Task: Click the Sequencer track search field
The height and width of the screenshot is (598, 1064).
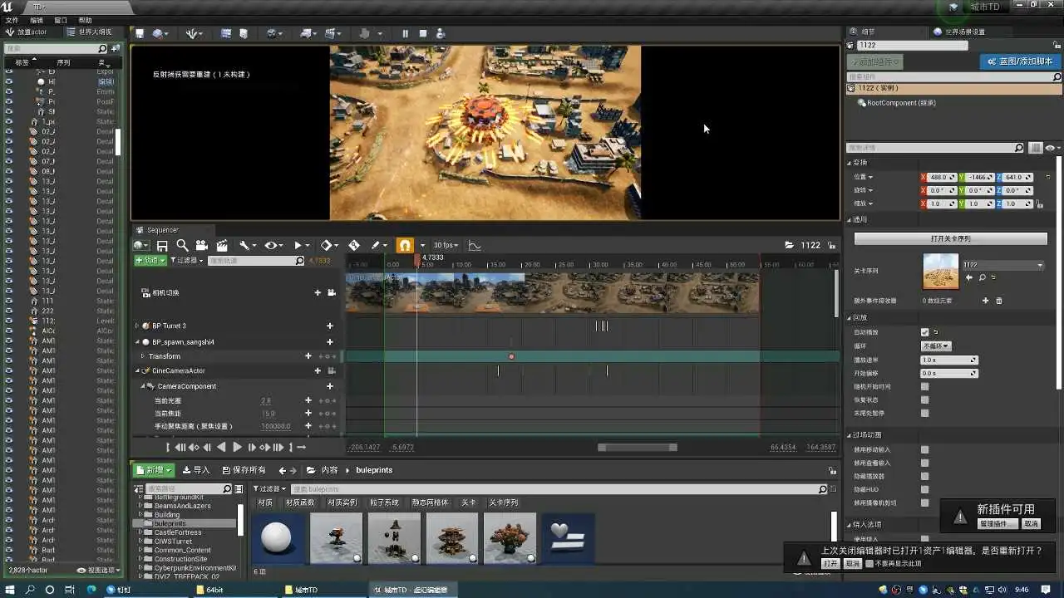Action: tap(256, 261)
